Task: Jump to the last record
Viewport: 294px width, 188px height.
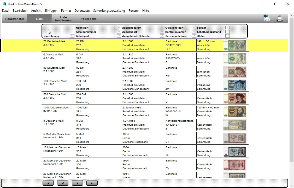Action: tap(92, 183)
